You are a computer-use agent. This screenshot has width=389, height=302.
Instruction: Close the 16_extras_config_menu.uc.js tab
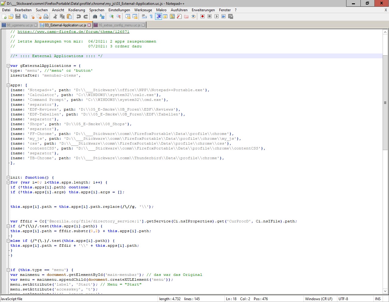(143, 25)
